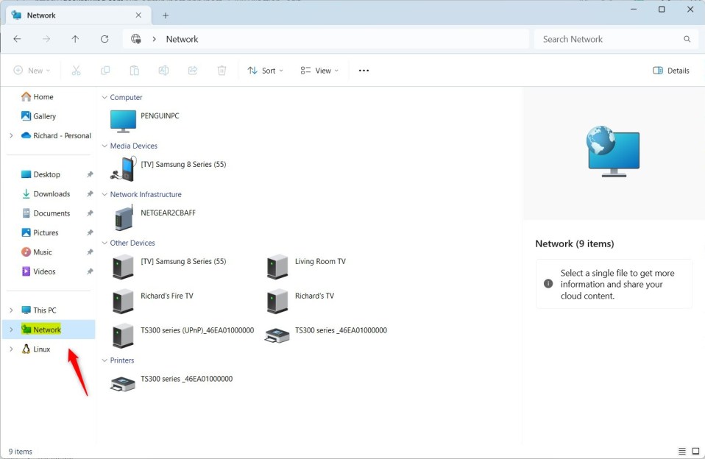The height and width of the screenshot is (459, 705).
Task: Click the New button in toolbar
Action: pos(32,71)
